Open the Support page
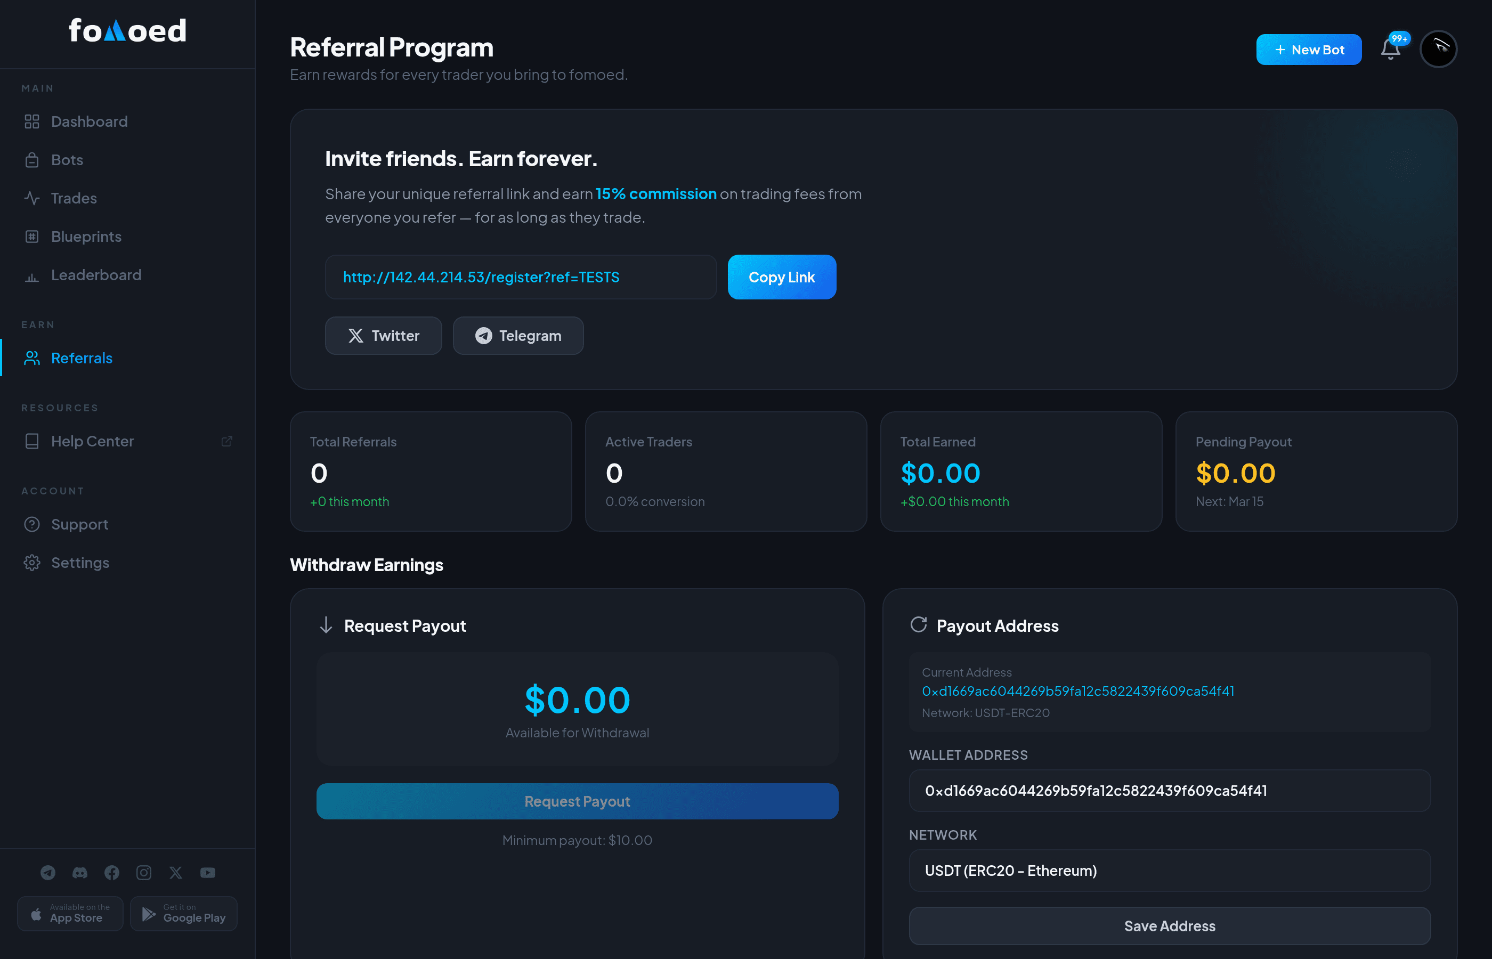 tap(127, 524)
